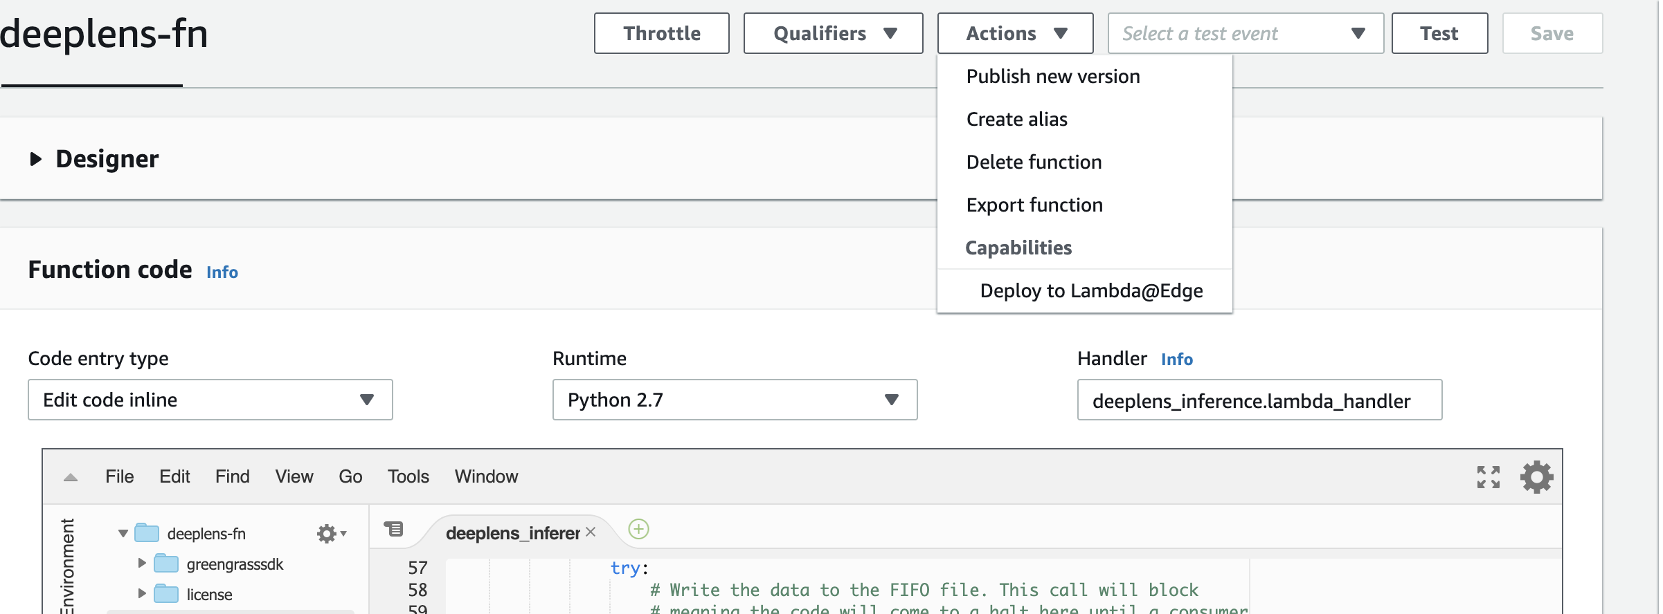Open a new tab with plus icon
Viewport: 1663px width, 614px height.
pyautogui.click(x=638, y=530)
